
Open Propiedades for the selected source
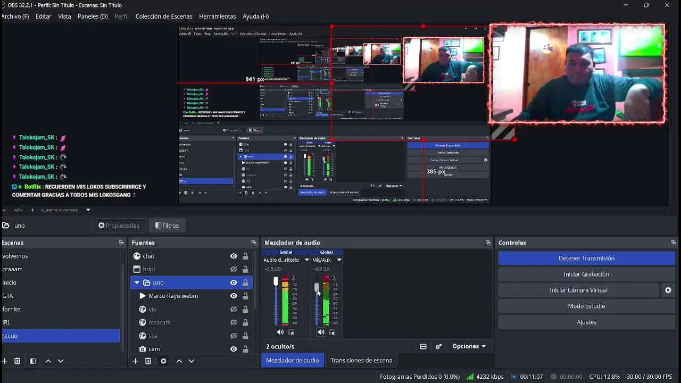pos(119,226)
